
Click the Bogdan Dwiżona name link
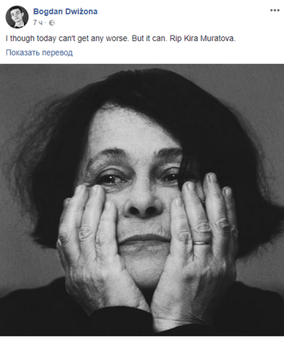coord(65,11)
